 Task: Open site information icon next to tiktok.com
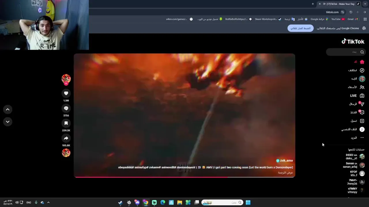pos(342,12)
